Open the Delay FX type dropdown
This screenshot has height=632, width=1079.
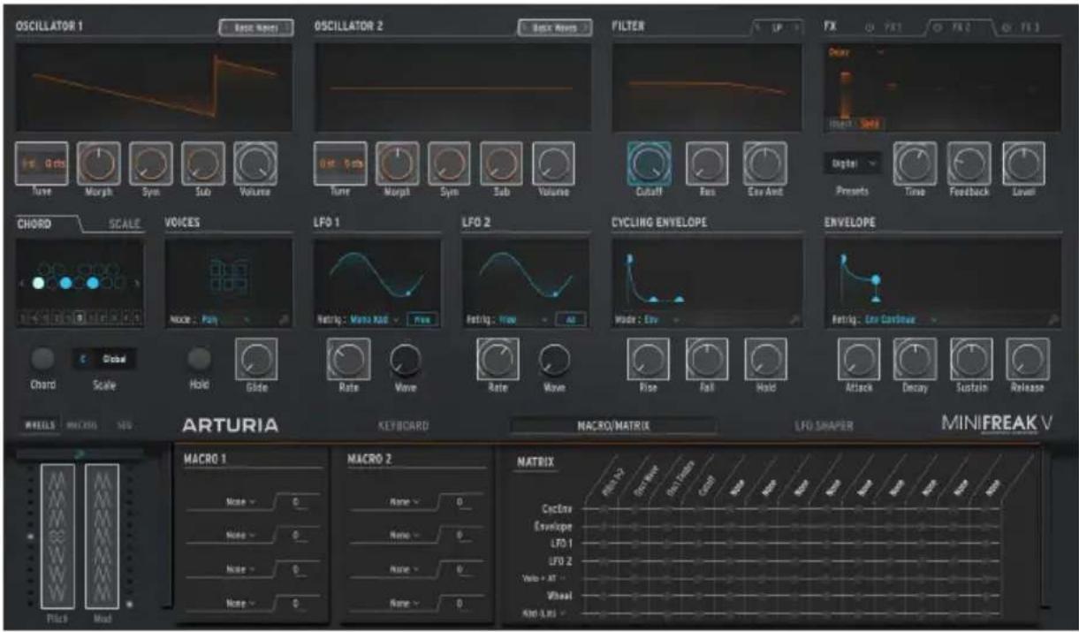pyautogui.click(x=856, y=52)
